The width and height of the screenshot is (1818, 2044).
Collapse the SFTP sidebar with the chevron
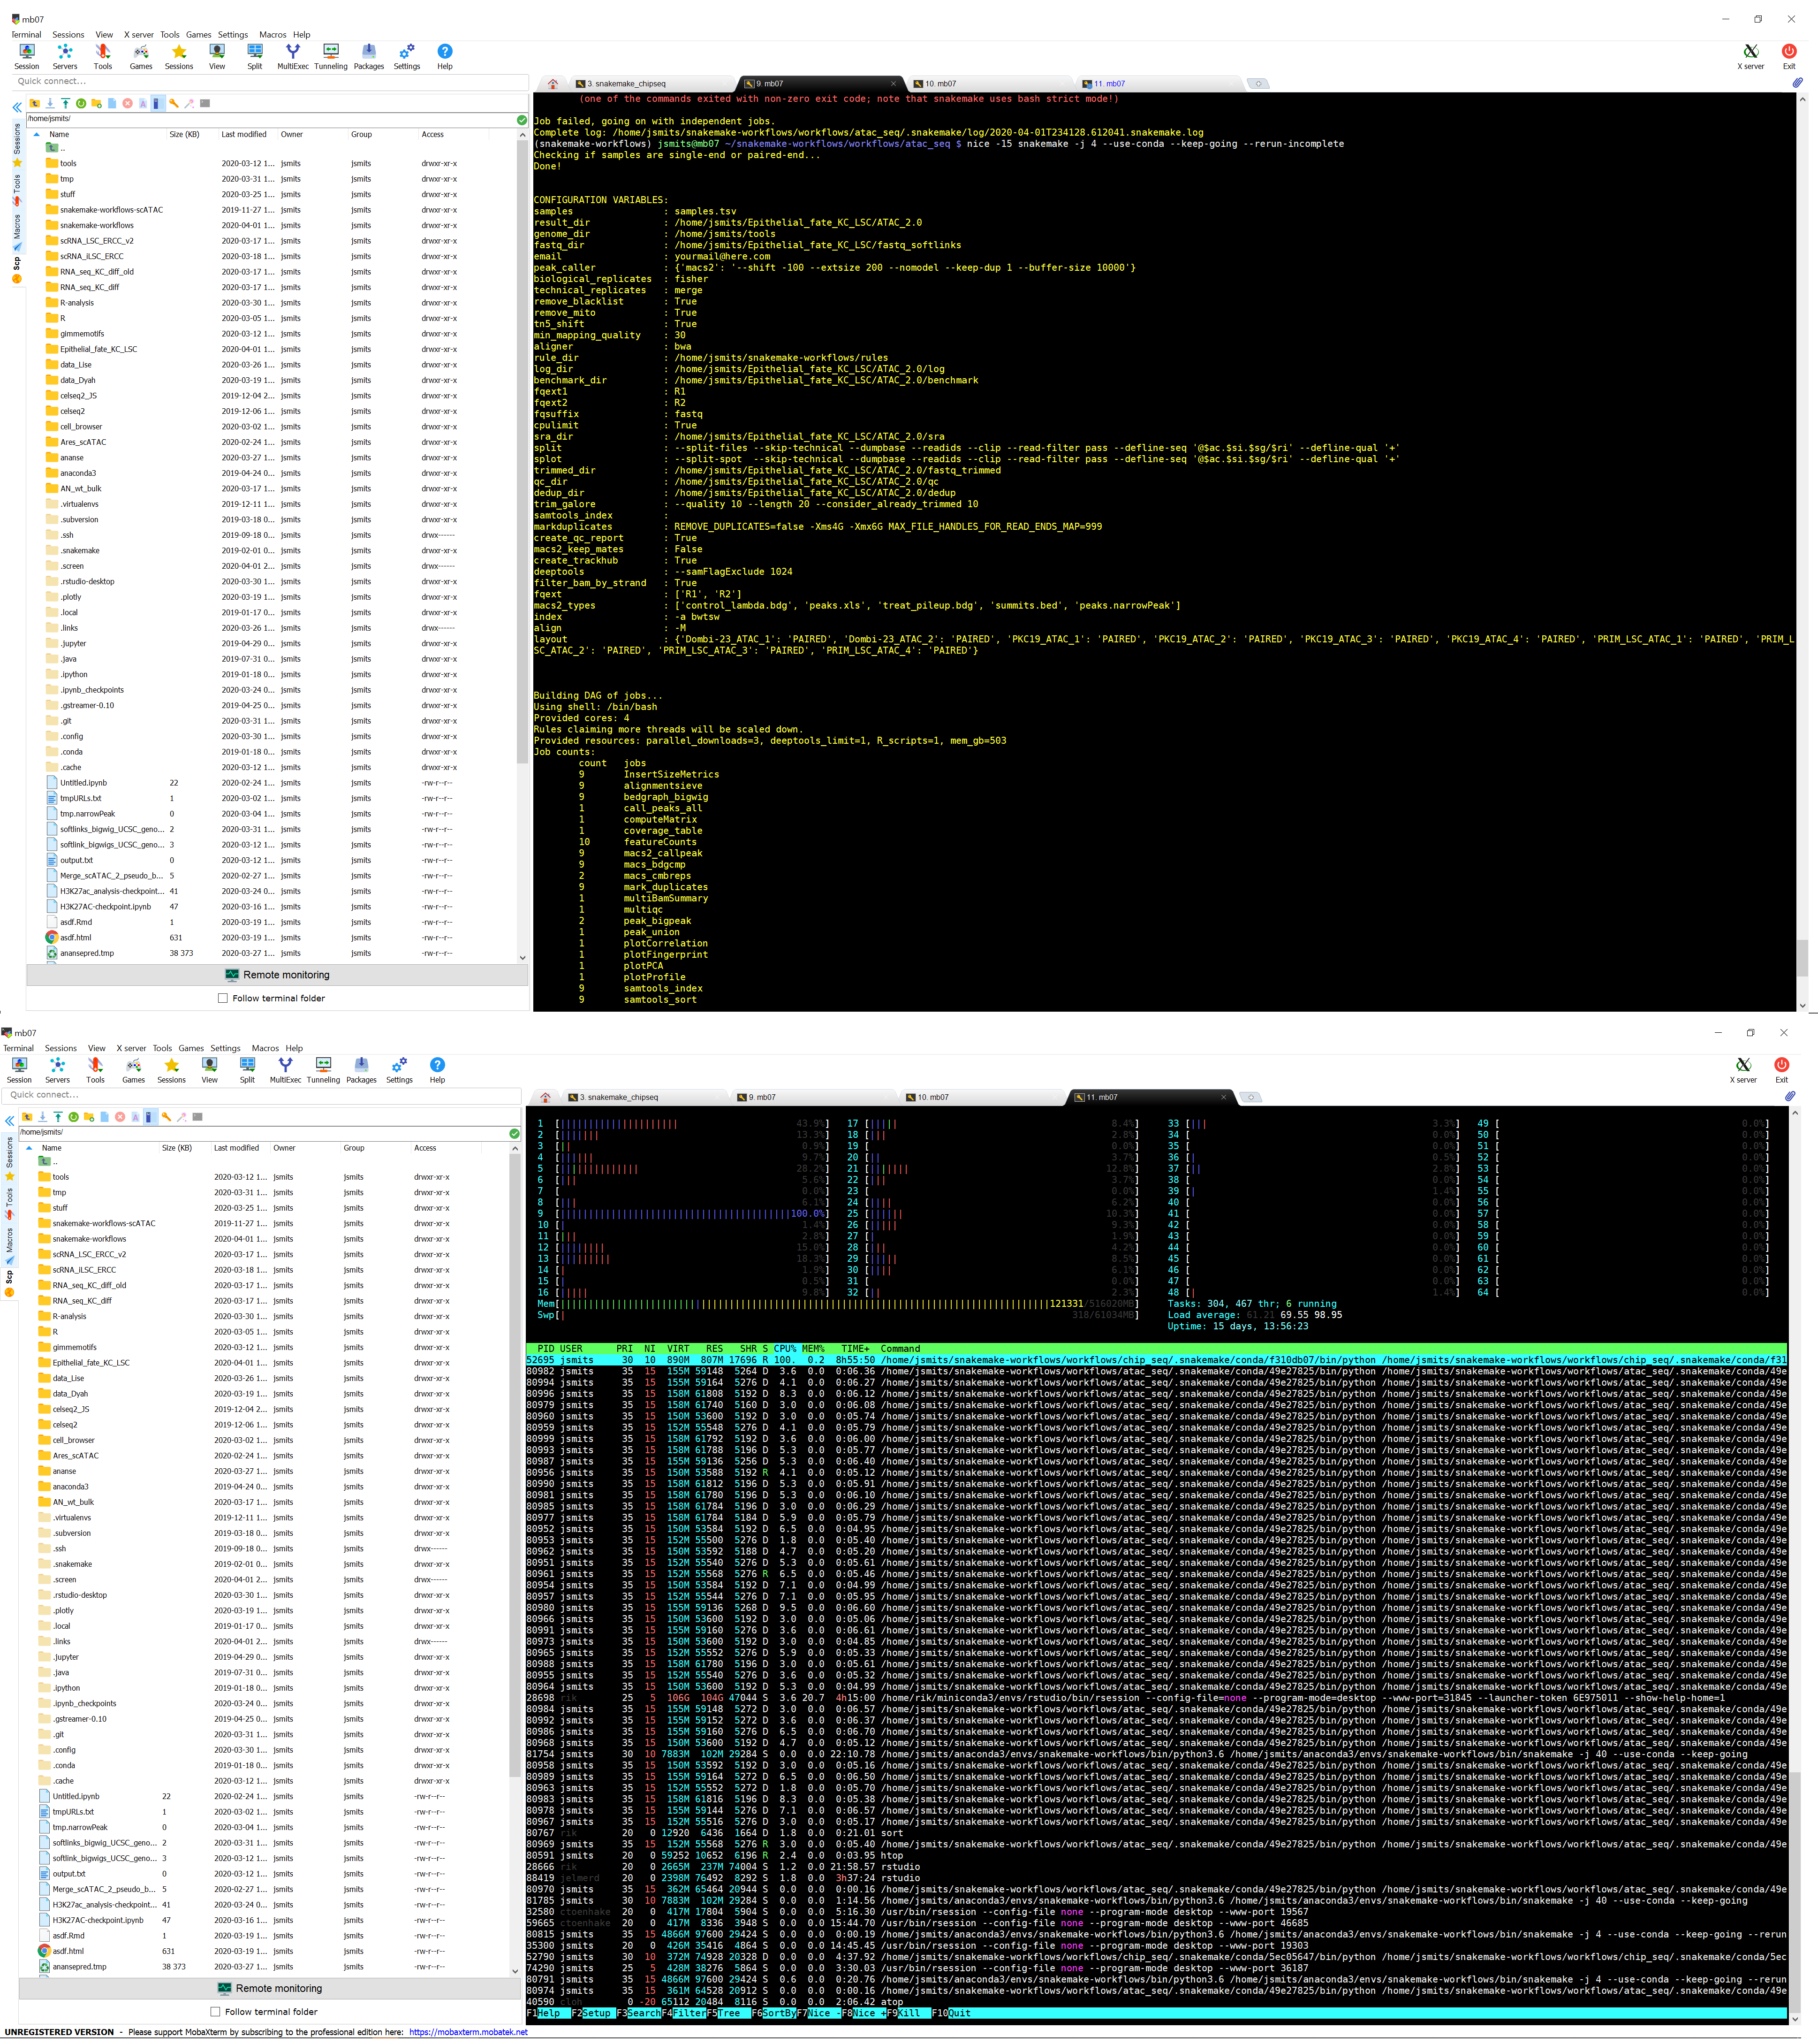click(17, 106)
